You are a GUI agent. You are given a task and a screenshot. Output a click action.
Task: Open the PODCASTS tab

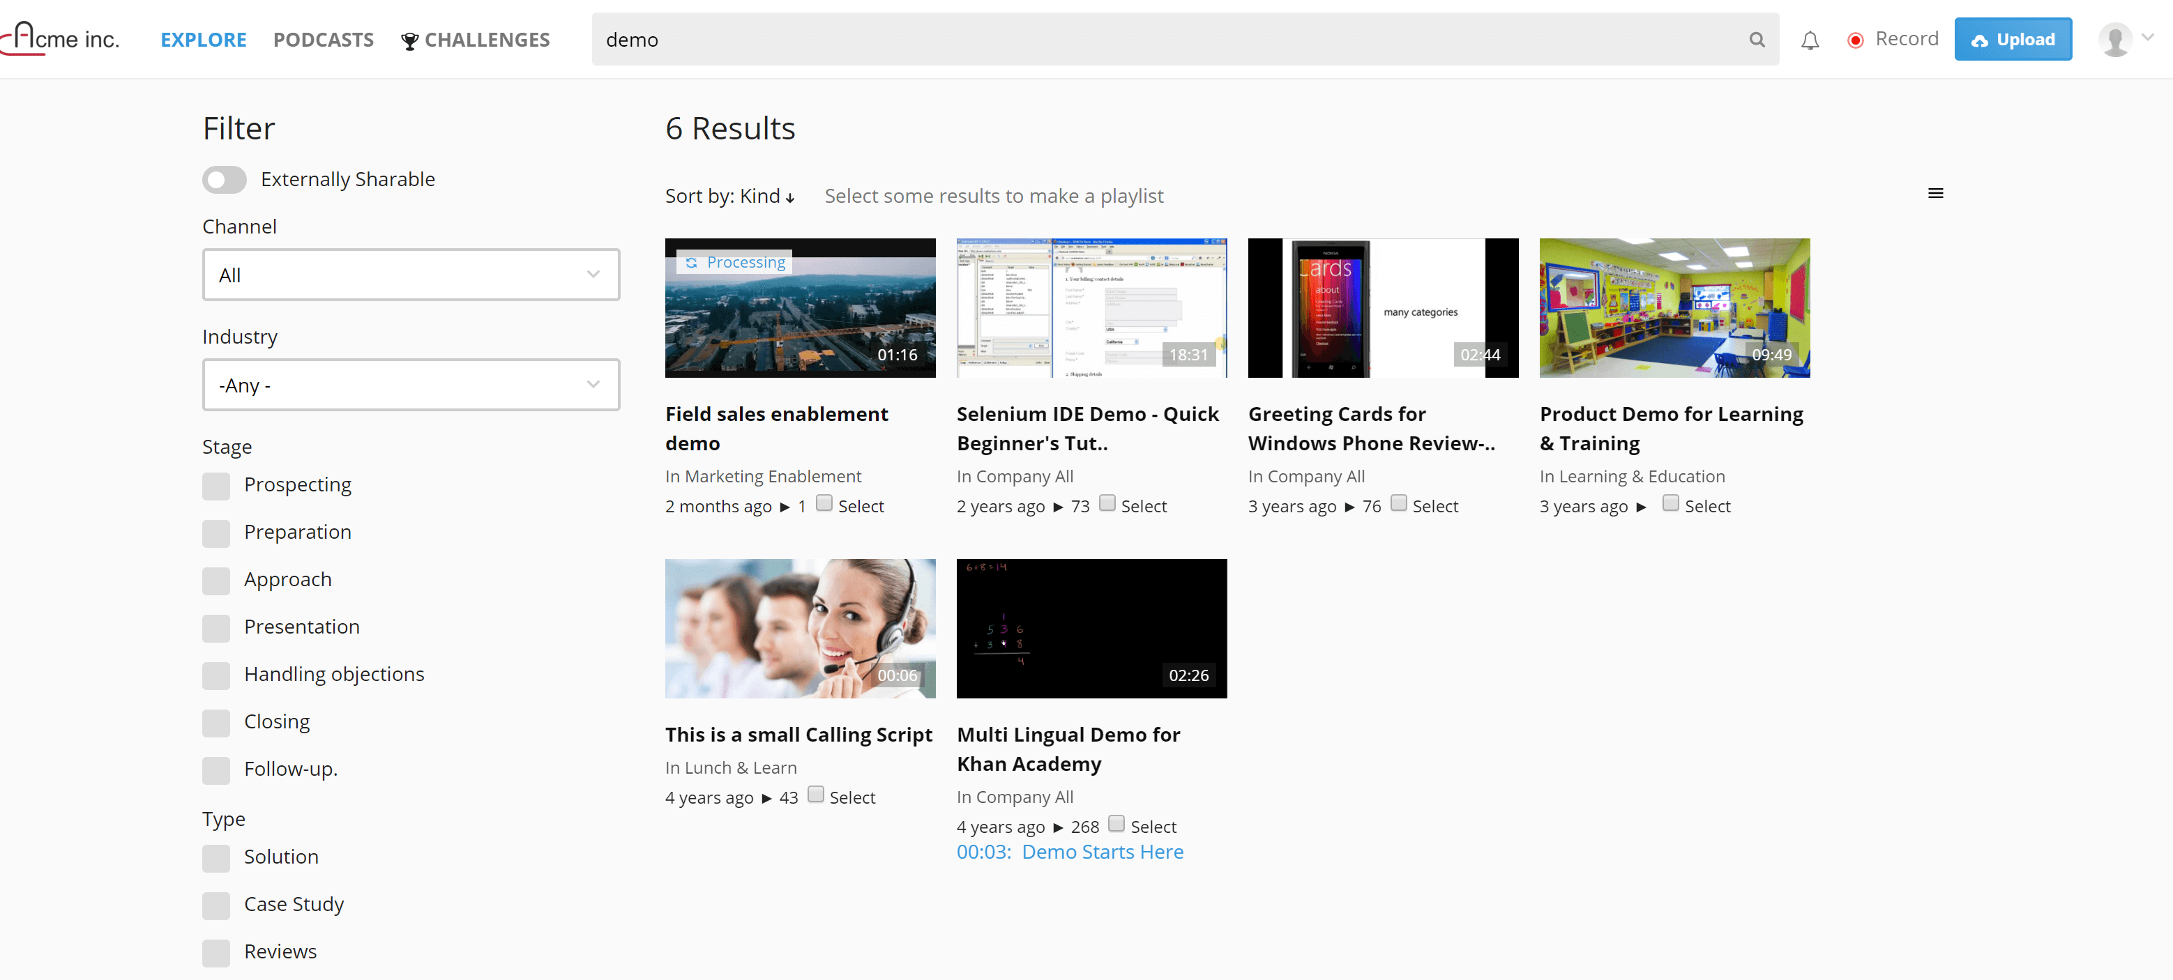click(x=324, y=39)
